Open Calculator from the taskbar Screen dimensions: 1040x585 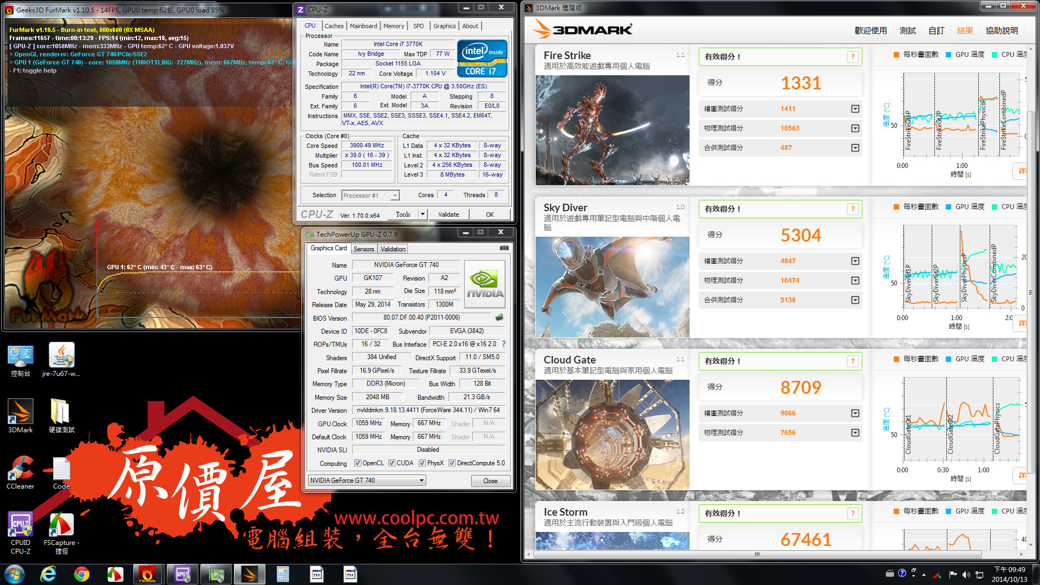pyautogui.click(x=283, y=574)
